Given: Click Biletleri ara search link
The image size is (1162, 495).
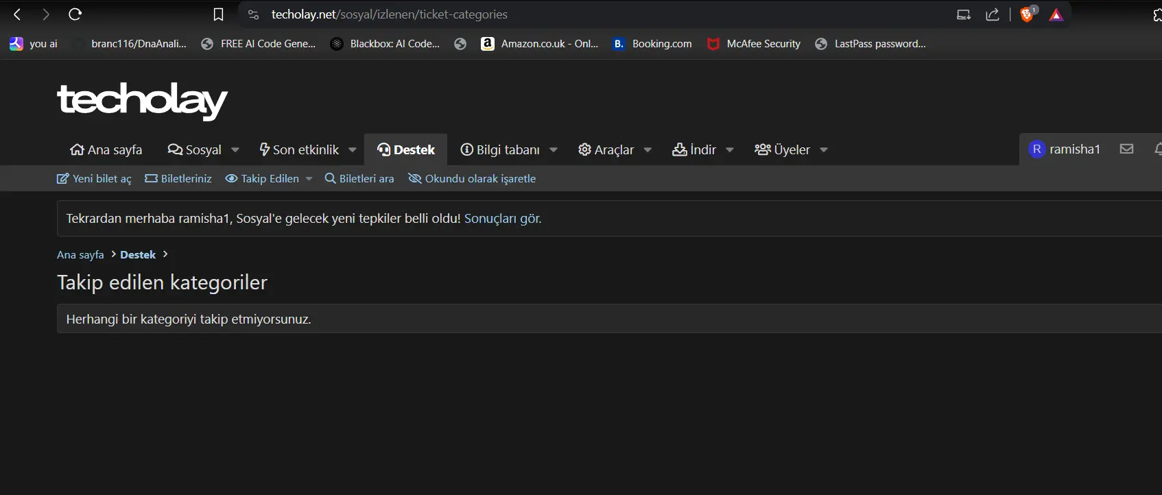Looking at the screenshot, I should (359, 178).
